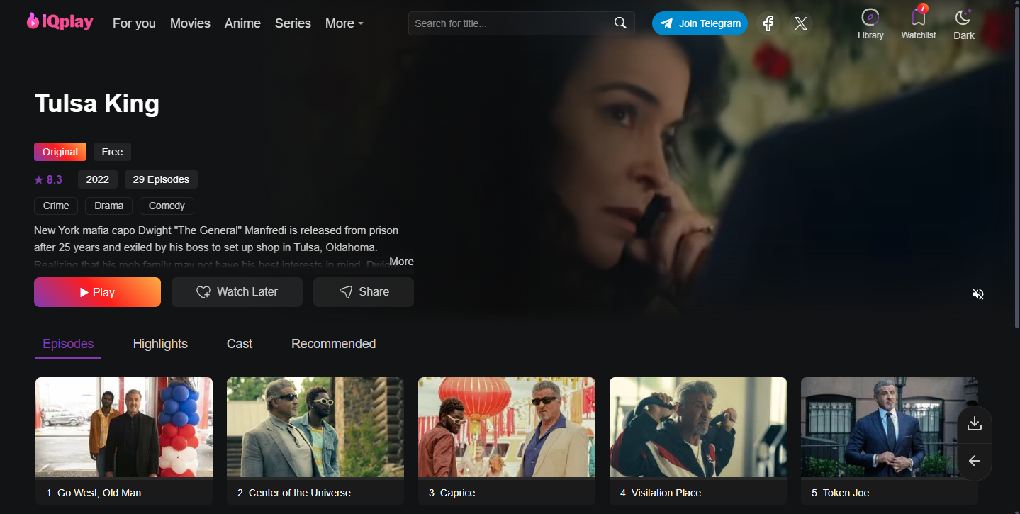Open the Watchlist bookmark icon
The image size is (1020, 514).
tap(919, 17)
